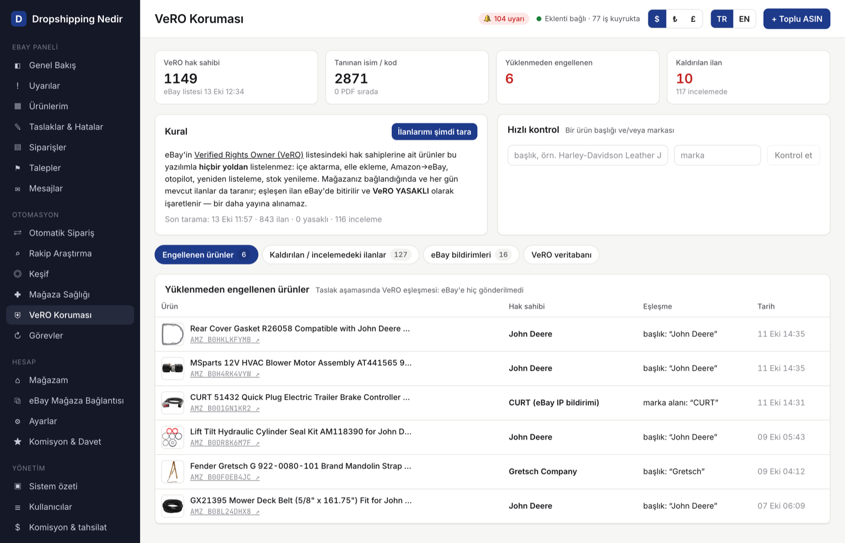
Task: Switch currency to pound sterling
Action: pos(693,19)
